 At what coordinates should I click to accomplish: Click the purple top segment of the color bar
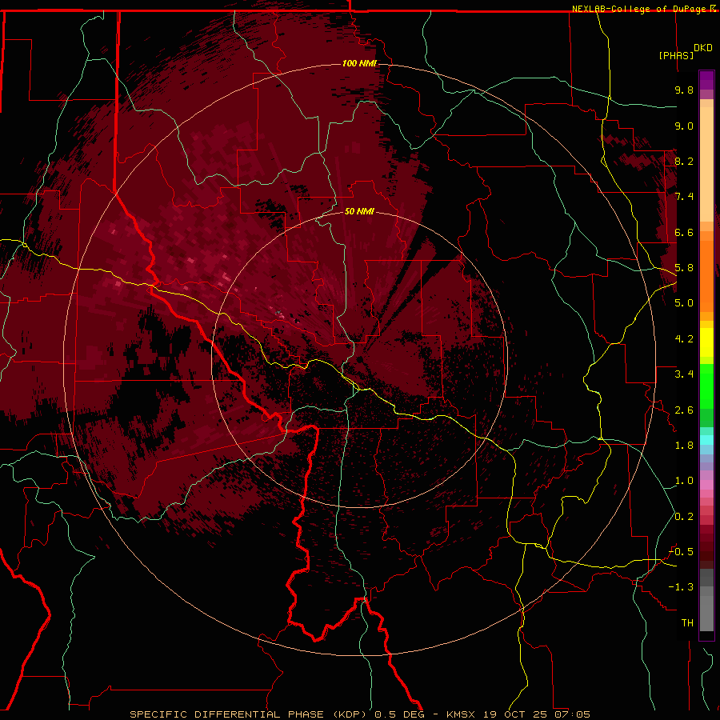click(706, 80)
